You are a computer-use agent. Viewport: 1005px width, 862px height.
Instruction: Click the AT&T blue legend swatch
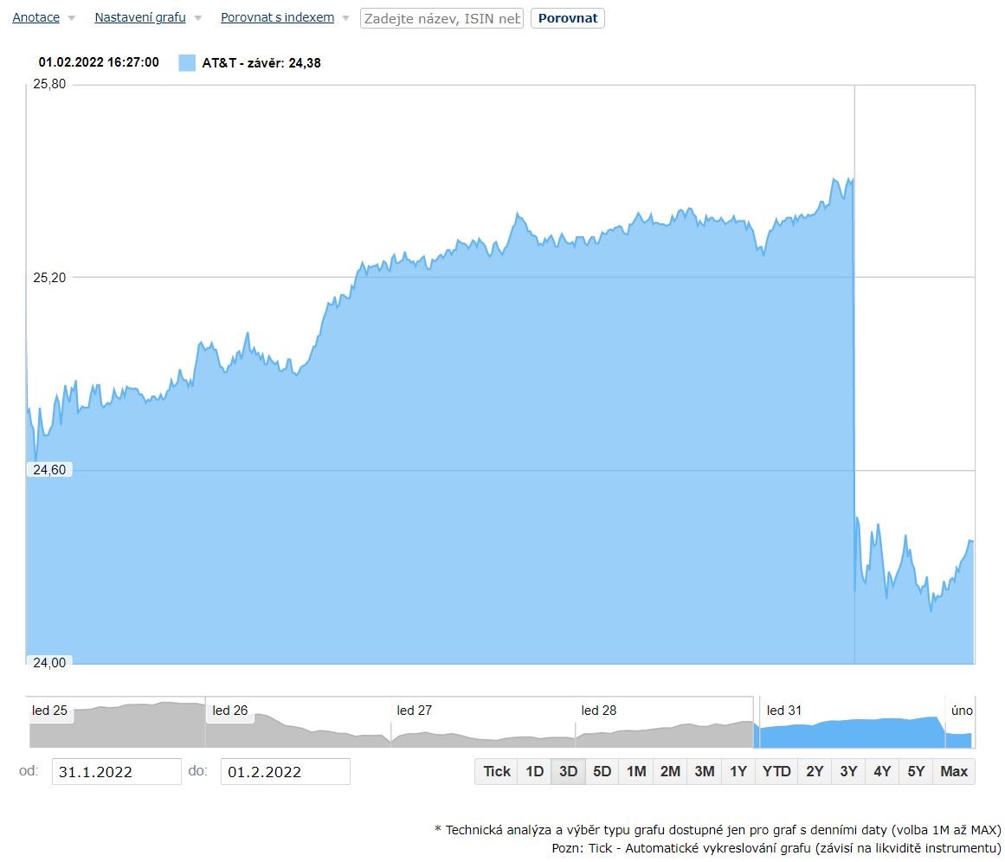pos(186,63)
